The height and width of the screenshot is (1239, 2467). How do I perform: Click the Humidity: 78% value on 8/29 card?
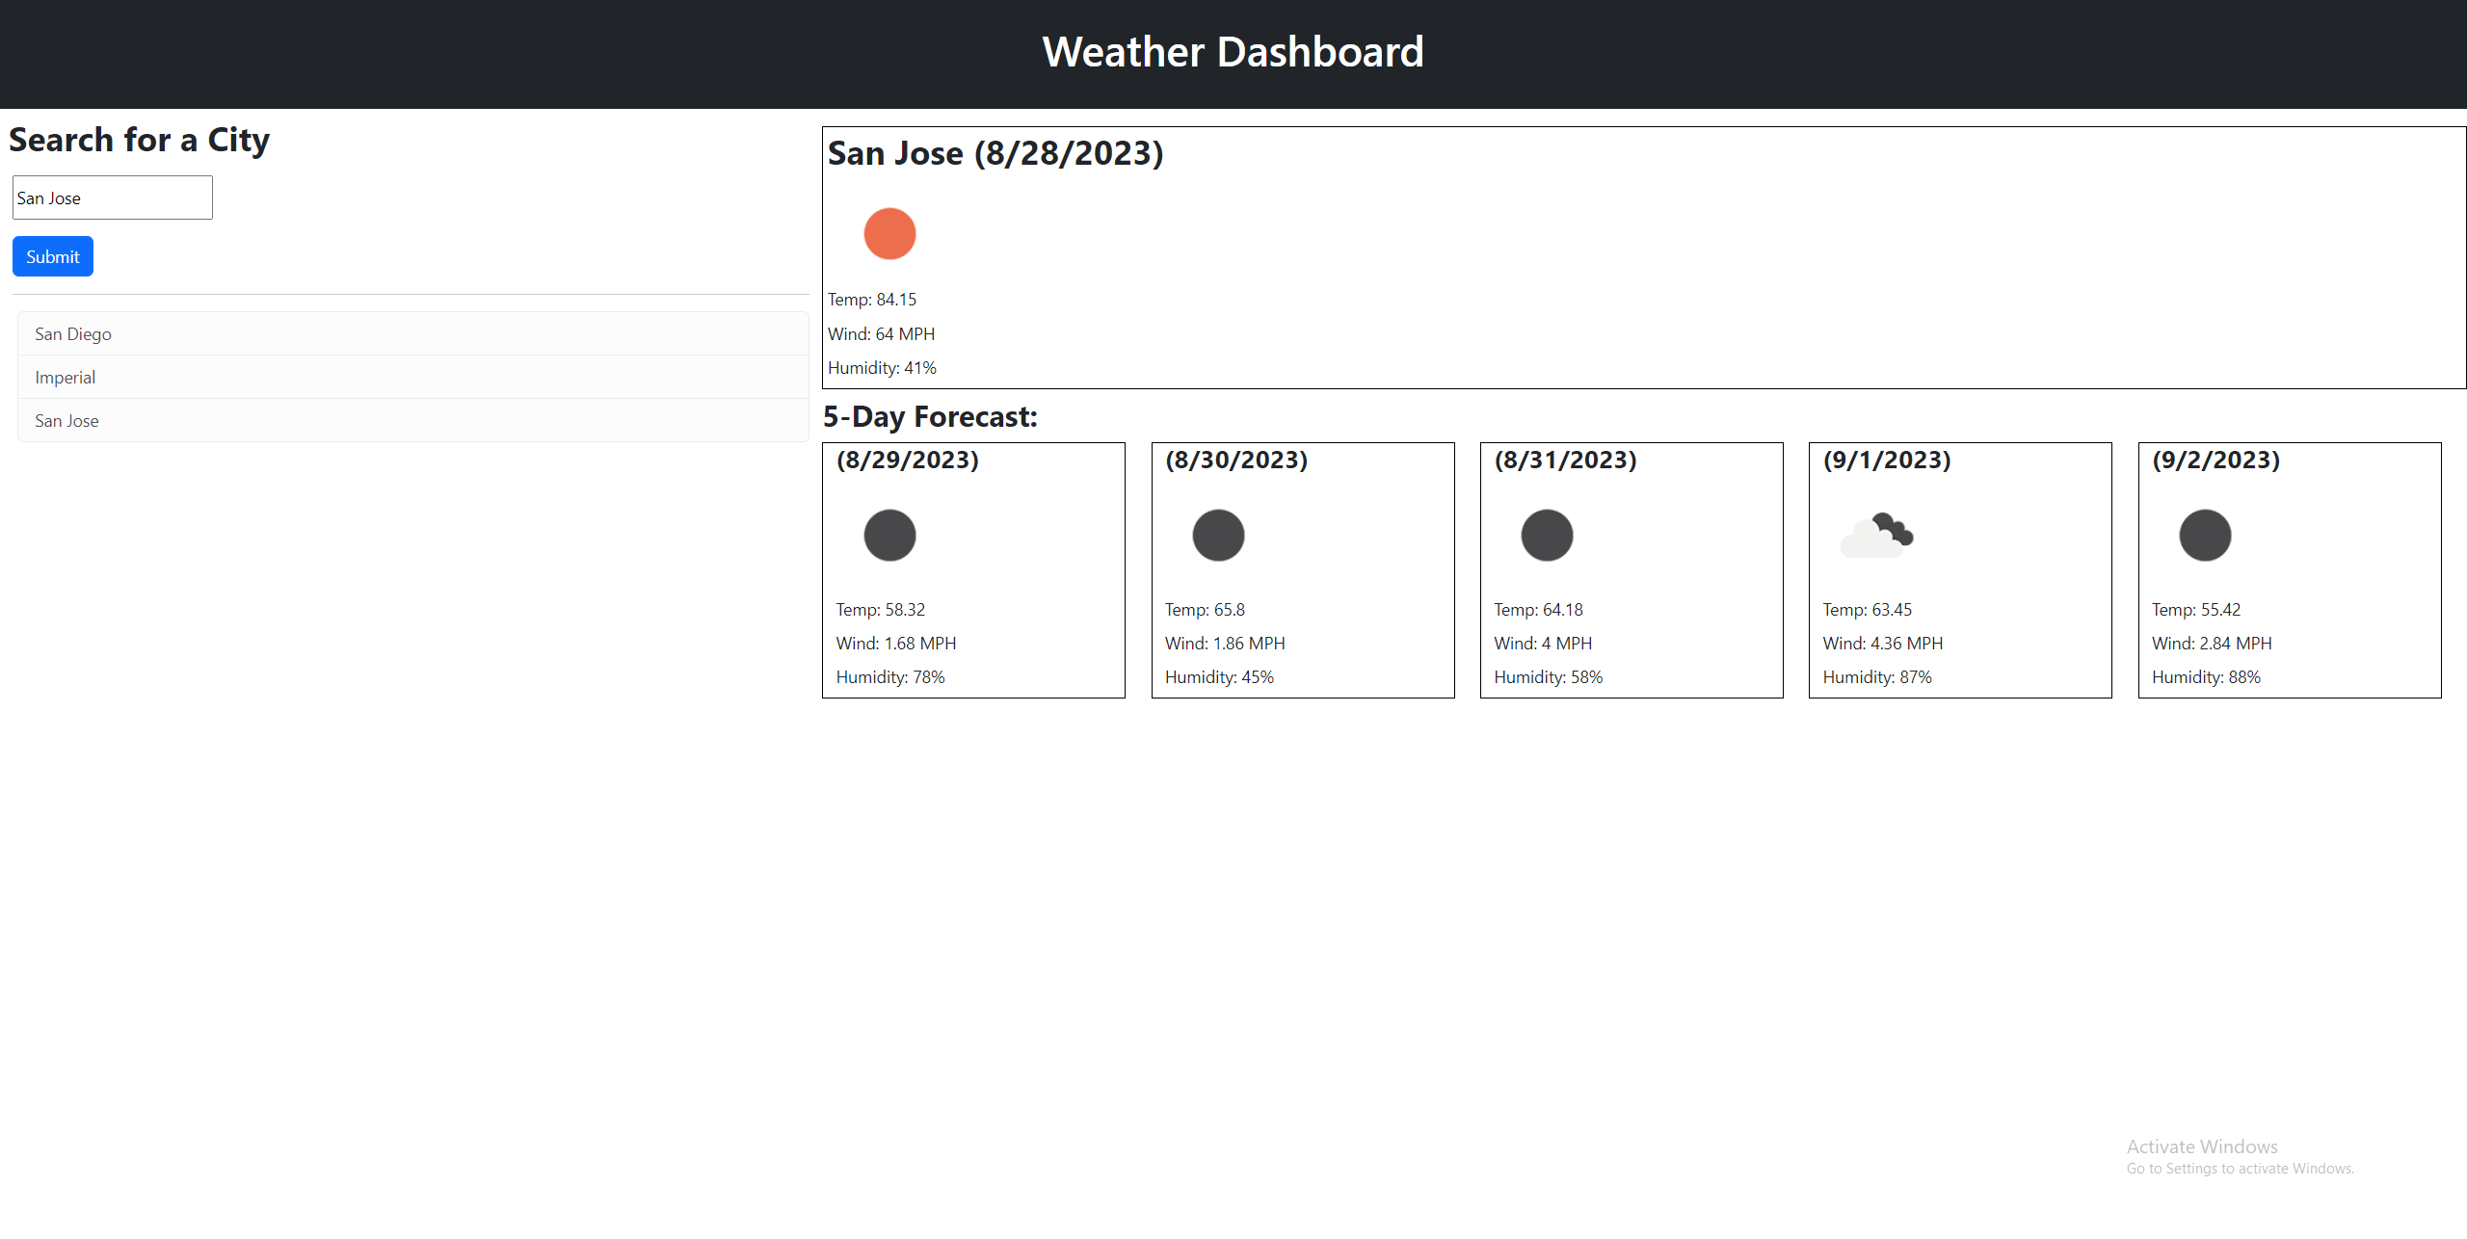pyautogui.click(x=889, y=676)
